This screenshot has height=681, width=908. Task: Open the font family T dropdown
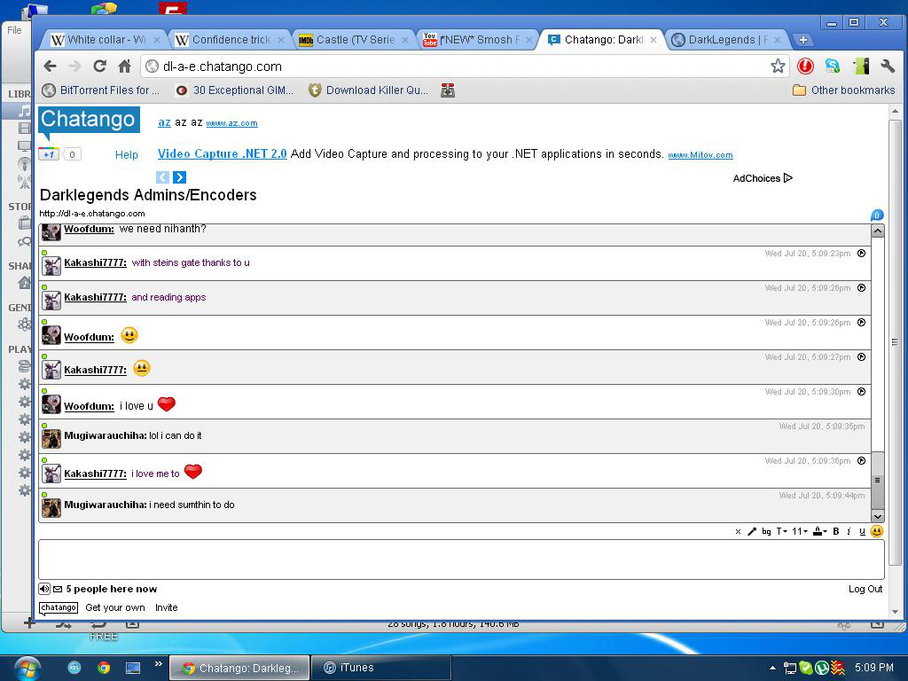(x=781, y=531)
